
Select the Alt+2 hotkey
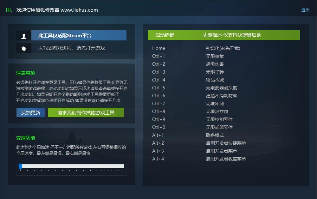tap(158, 143)
